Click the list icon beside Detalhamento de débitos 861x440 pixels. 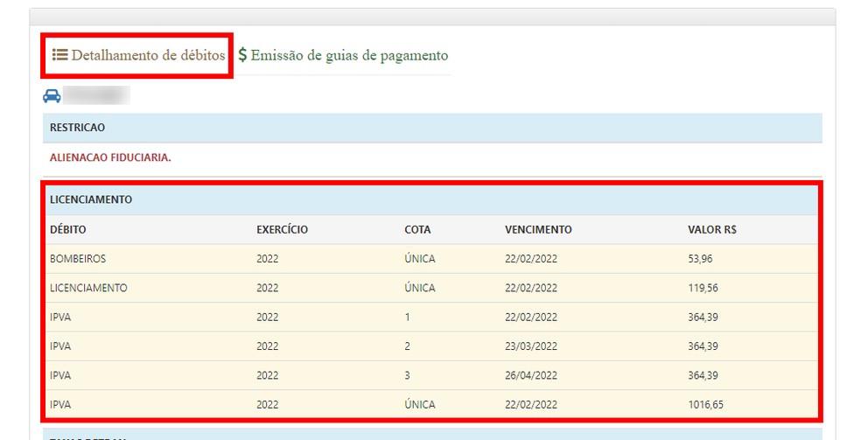pyautogui.click(x=59, y=55)
